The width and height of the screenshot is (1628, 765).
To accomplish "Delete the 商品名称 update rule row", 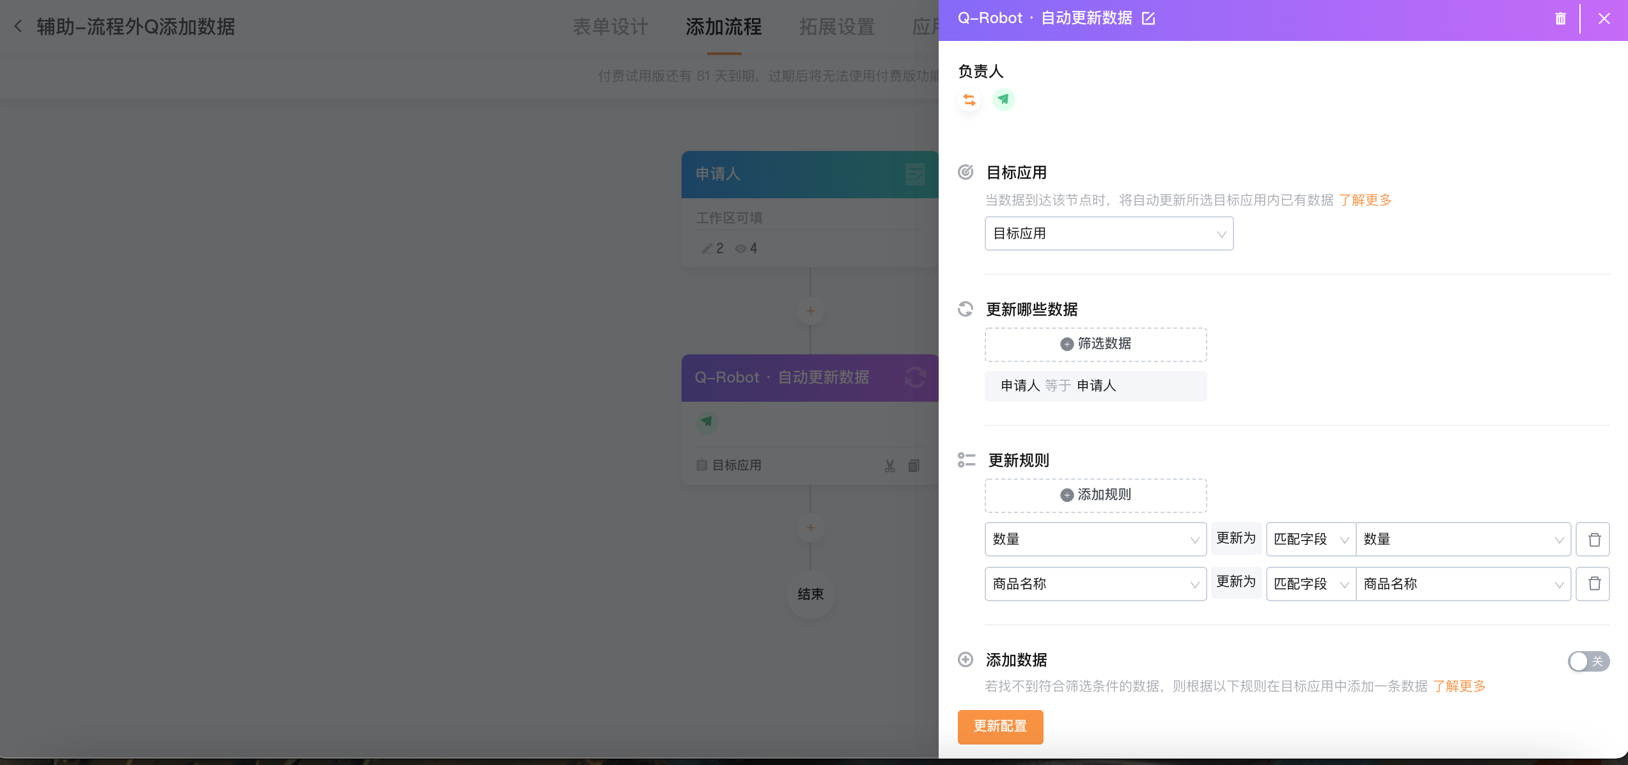I will point(1593,583).
